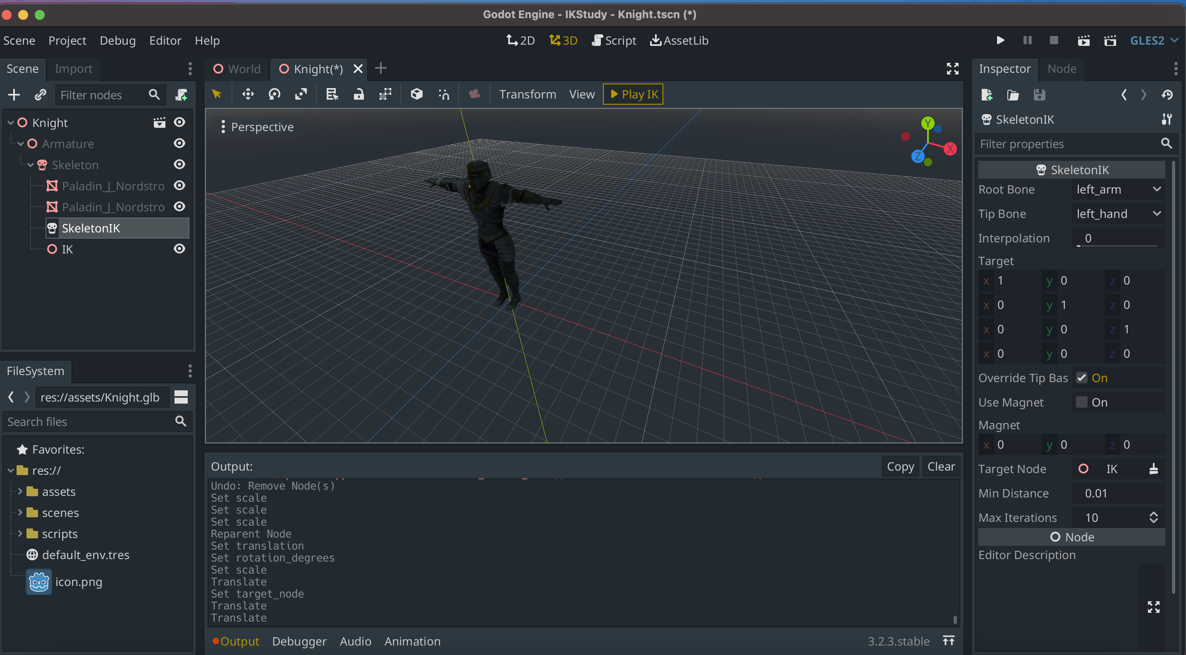Add a child node with plus icon
The width and height of the screenshot is (1186, 655).
point(14,95)
